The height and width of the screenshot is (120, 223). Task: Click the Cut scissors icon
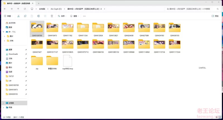pyautogui.click(x=18, y=16)
